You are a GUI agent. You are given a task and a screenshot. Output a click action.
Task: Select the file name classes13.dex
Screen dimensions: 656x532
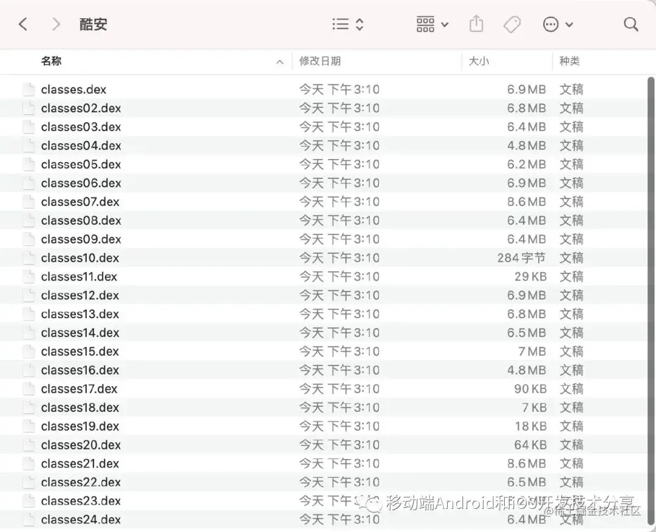pyautogui.click(x=80, y=314)
